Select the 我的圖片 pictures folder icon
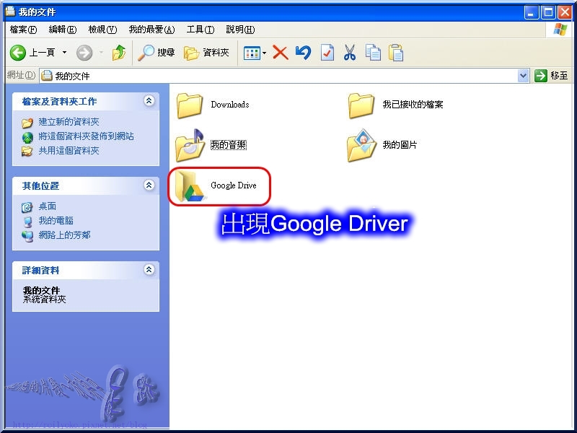Screen dimensions: 577x433 (362, 146)
